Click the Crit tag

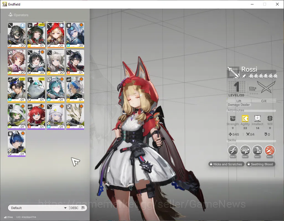[264, 101]
